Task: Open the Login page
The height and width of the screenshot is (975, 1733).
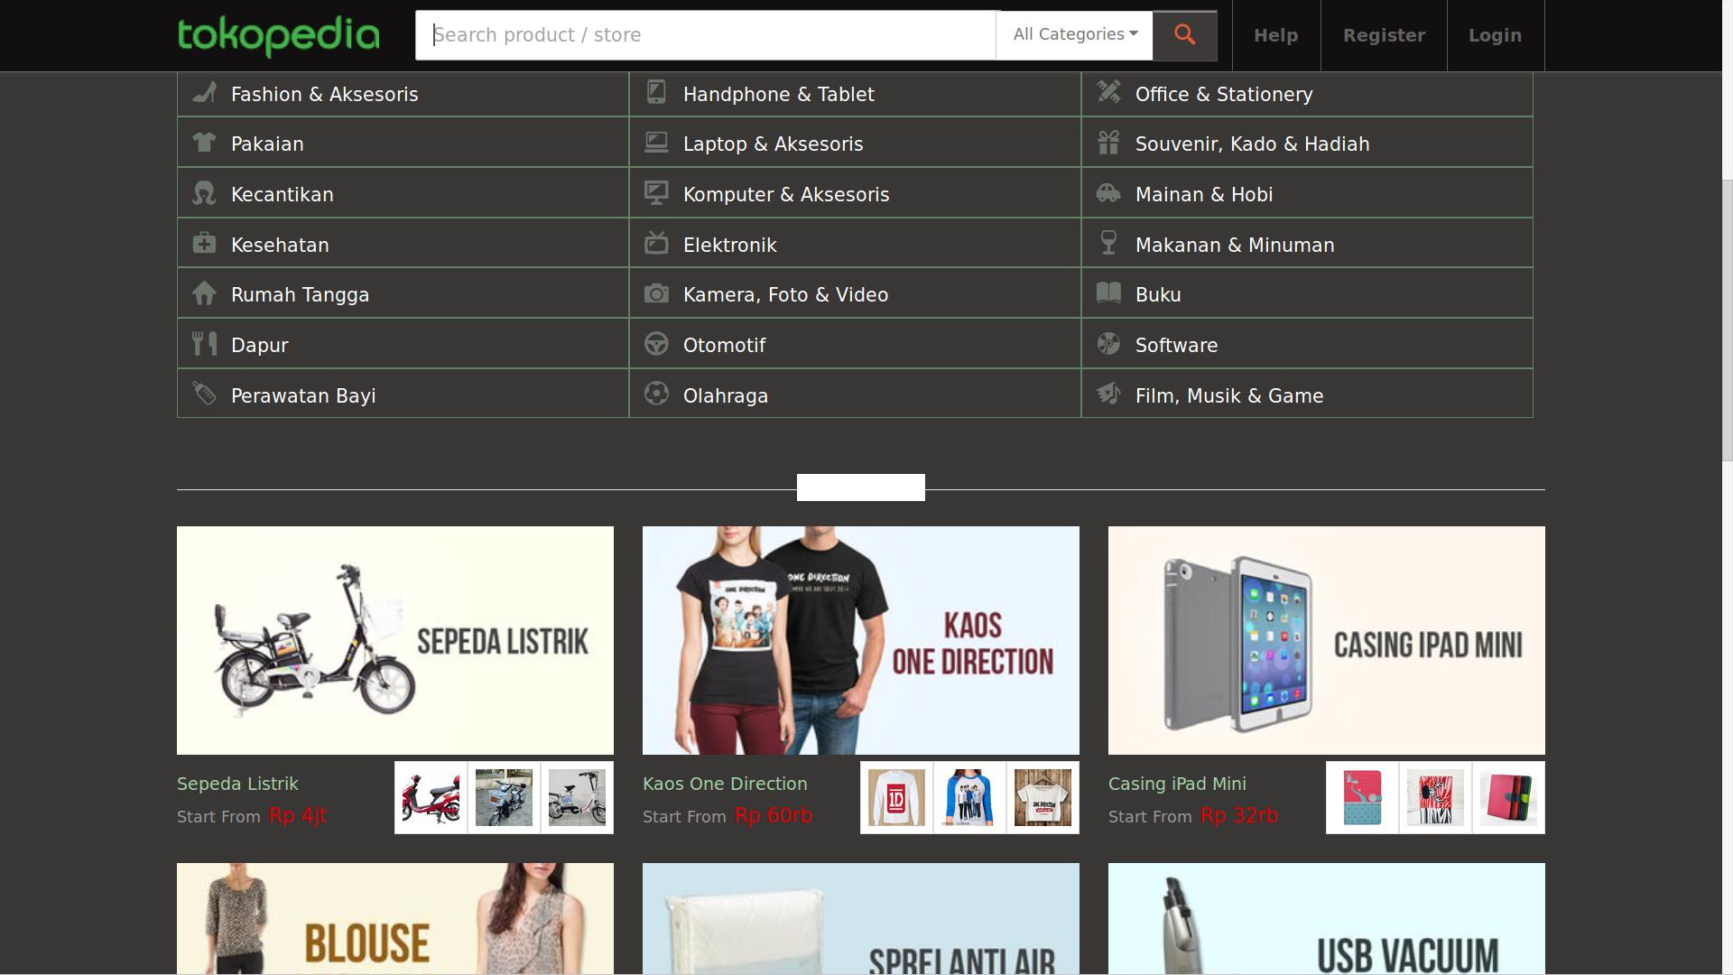Action: 1495,35
